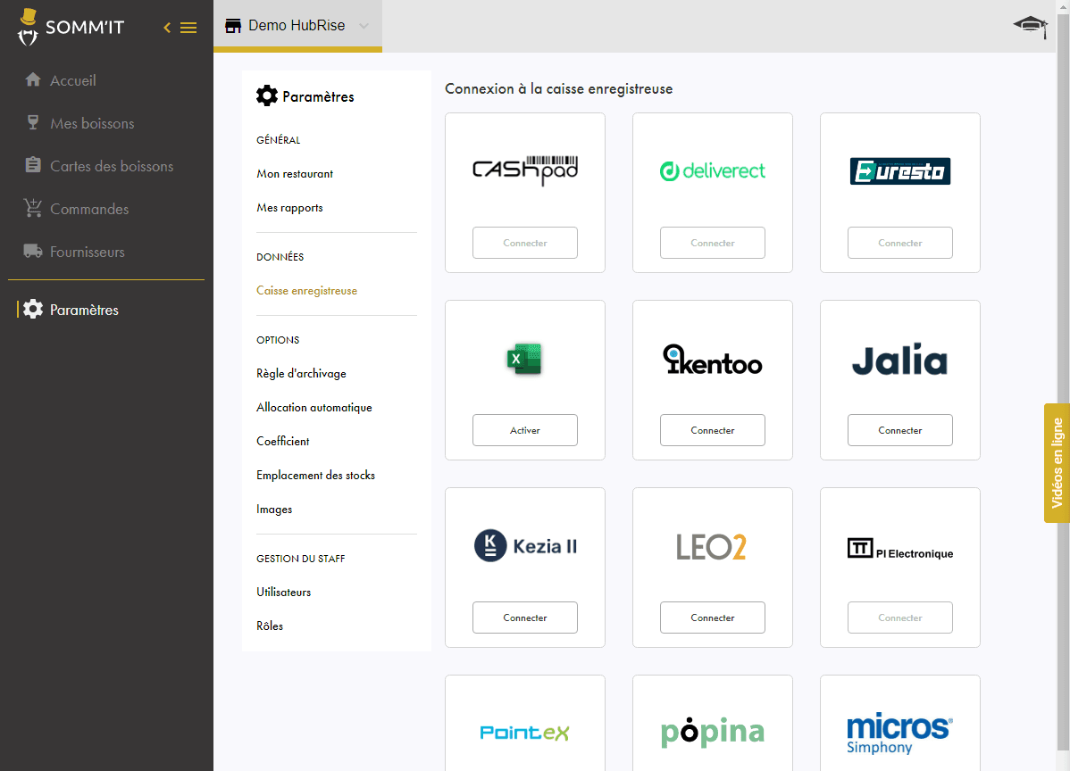The width and height of the screenshot is (1070, 771).
Task: Click the Kezia II logo
Action: click(525, 546)
